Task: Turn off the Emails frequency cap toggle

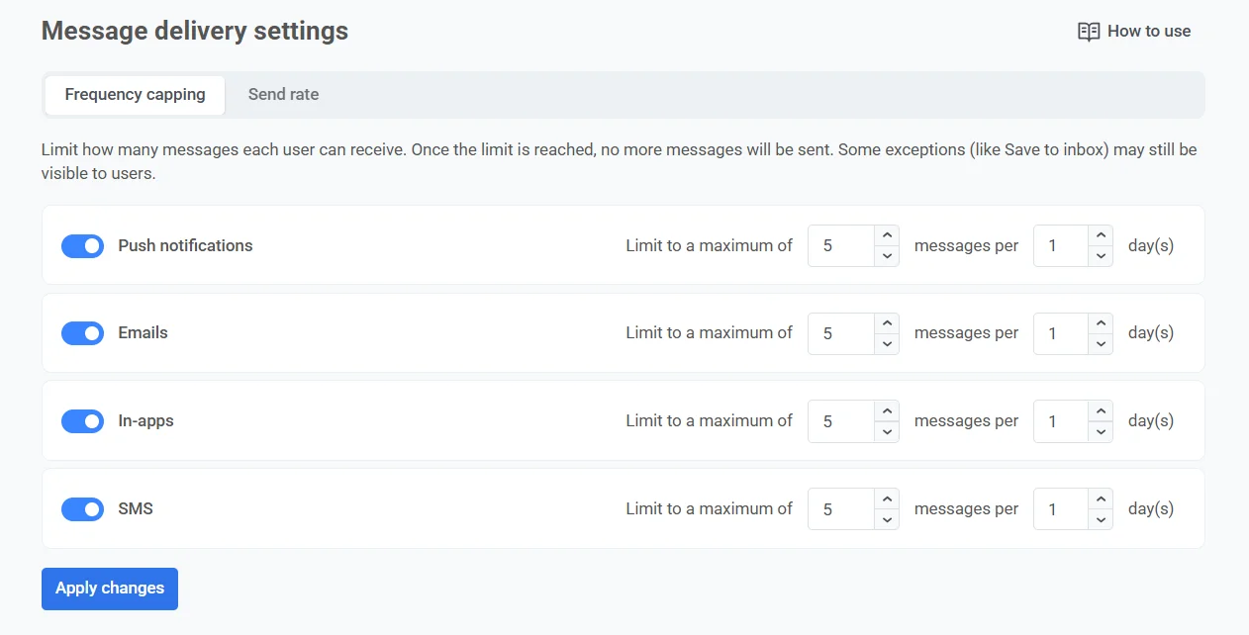Action: 82,333
